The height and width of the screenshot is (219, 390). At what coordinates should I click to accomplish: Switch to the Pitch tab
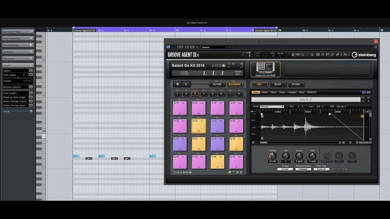tap(264, 92)
